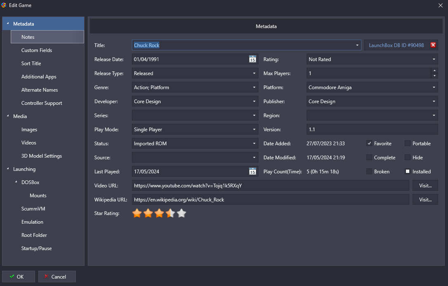Open the ScummVM page
Screen dimensions: 448x286
(33, 208)
